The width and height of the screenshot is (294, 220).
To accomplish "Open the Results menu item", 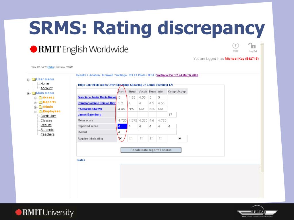I will pos(46,125).
